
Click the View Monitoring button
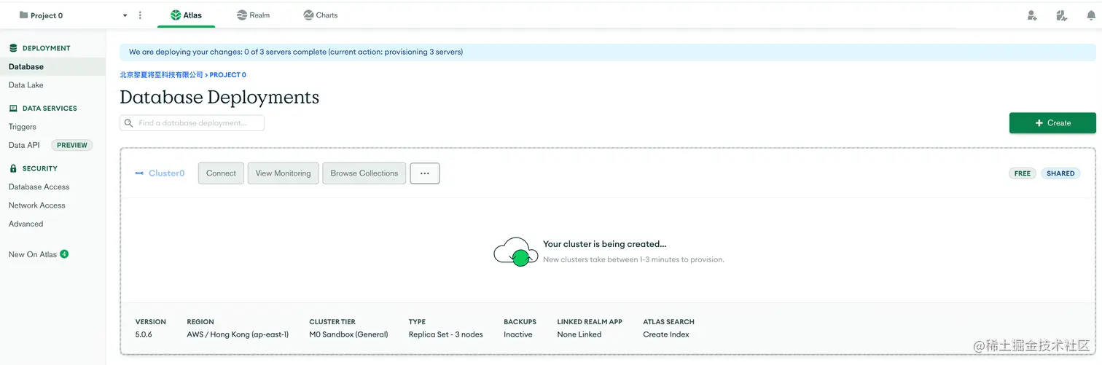point(283,173)
